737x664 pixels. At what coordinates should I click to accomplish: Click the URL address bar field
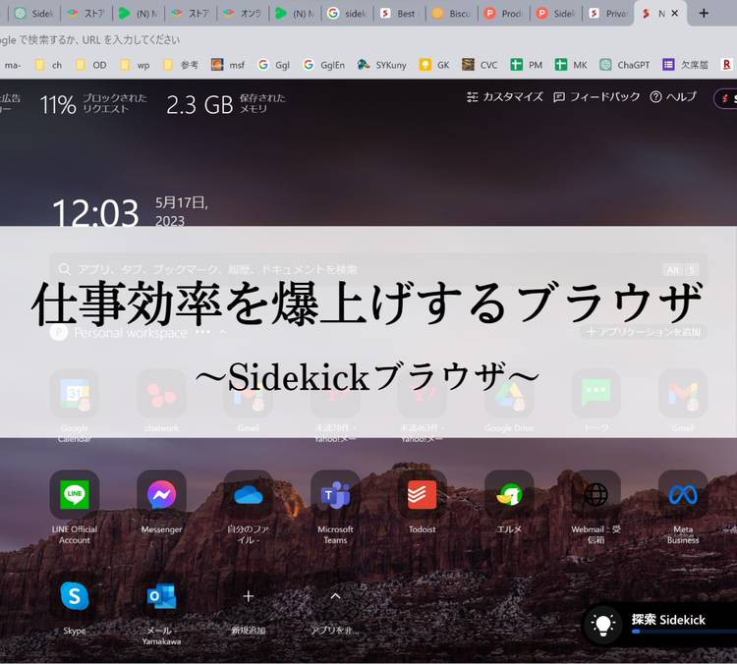[368, 40]
